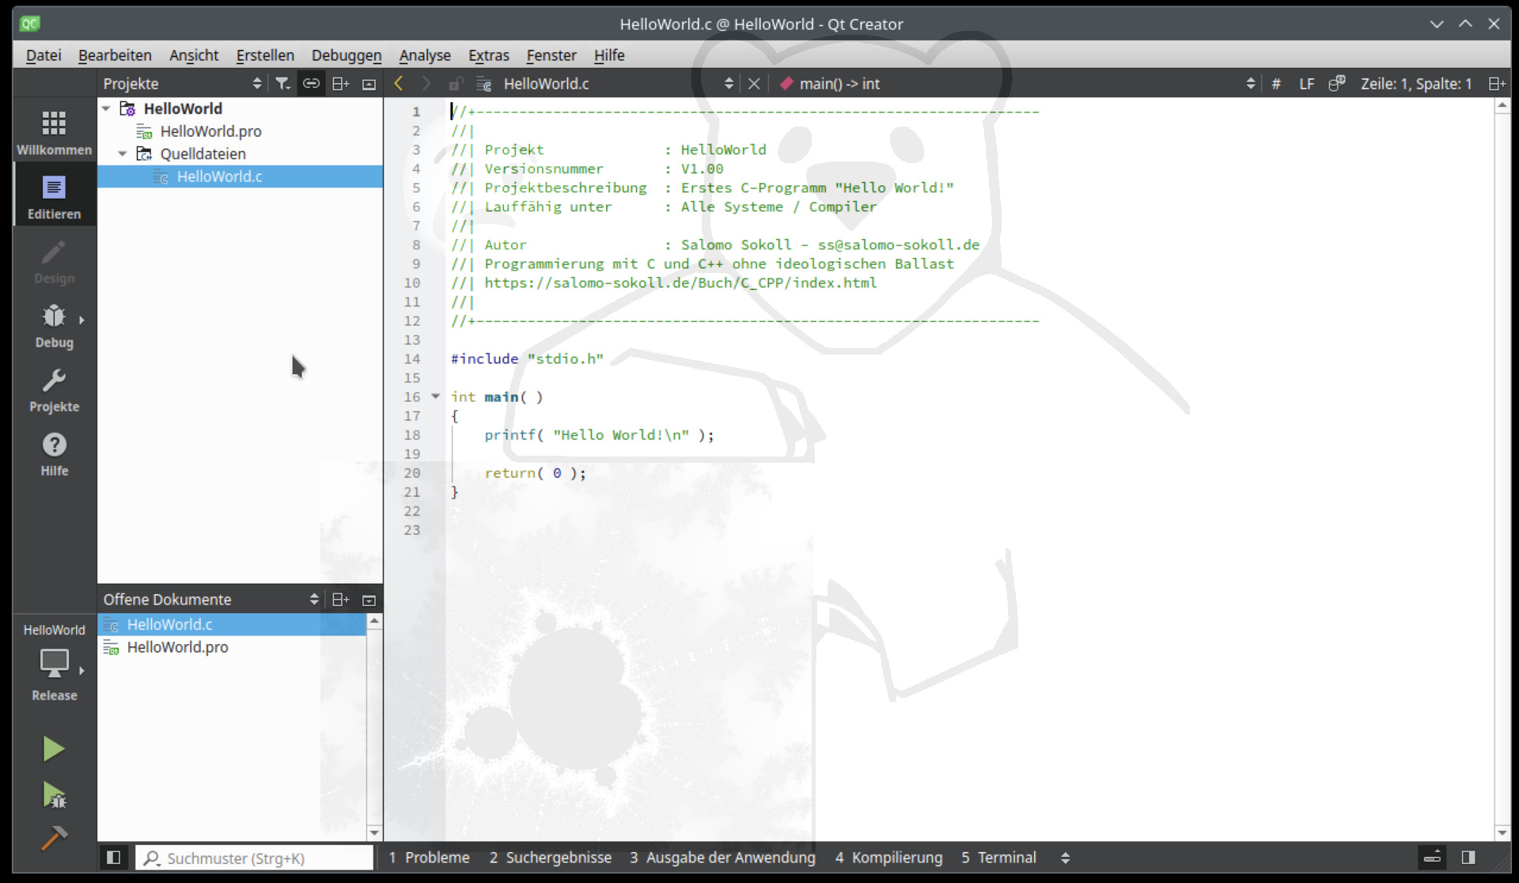Screen dimensions: 1519x883
Task: Go back in navigation history
Action: [x=399, y=84]
